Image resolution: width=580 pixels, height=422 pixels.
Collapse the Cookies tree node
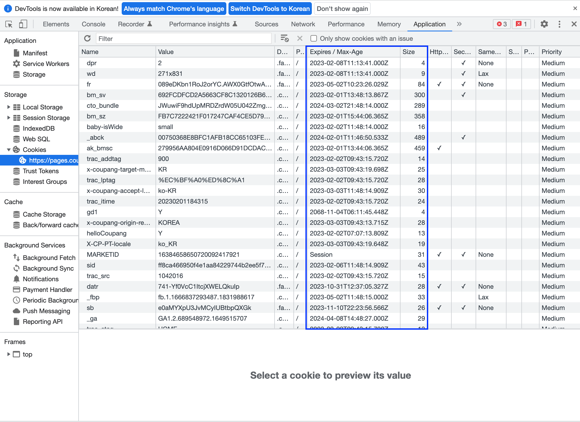(9, 150)
